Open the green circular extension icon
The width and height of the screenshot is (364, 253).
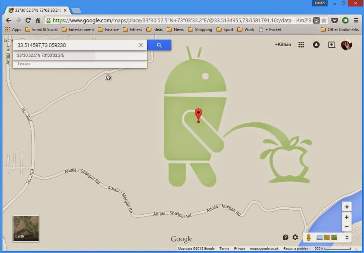click(x=345, y=21)
